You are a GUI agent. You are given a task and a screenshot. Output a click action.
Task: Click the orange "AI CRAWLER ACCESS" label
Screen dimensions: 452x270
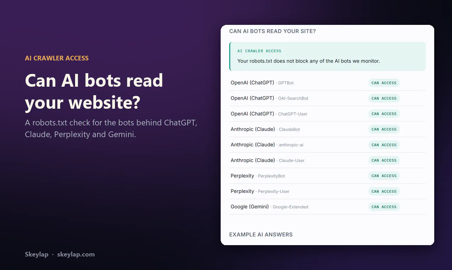coord(57,58)
